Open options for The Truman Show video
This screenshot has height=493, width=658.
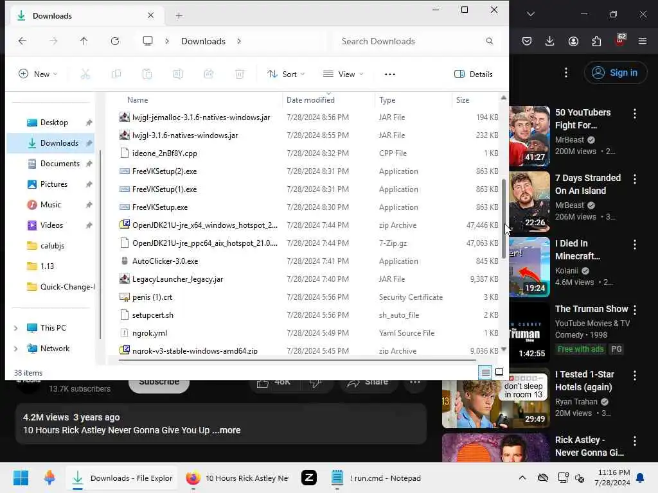tap(635, 310)
